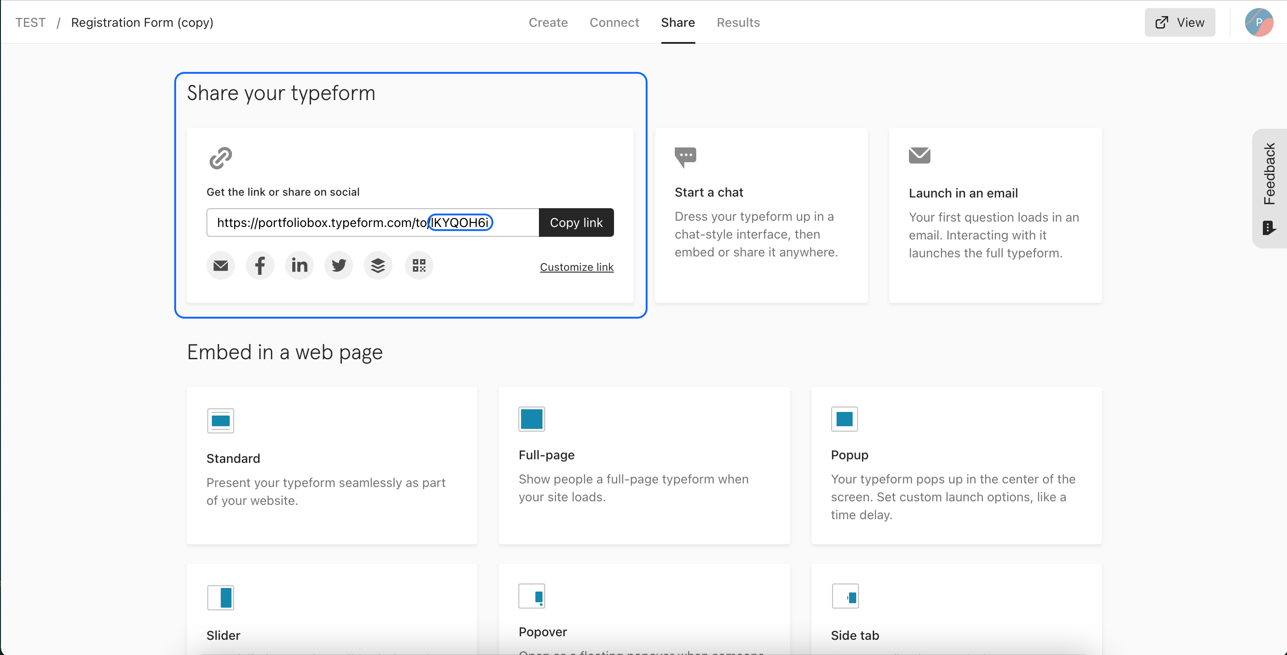
Task: Switch to the Results tab
Action: (x=738, y=22)
